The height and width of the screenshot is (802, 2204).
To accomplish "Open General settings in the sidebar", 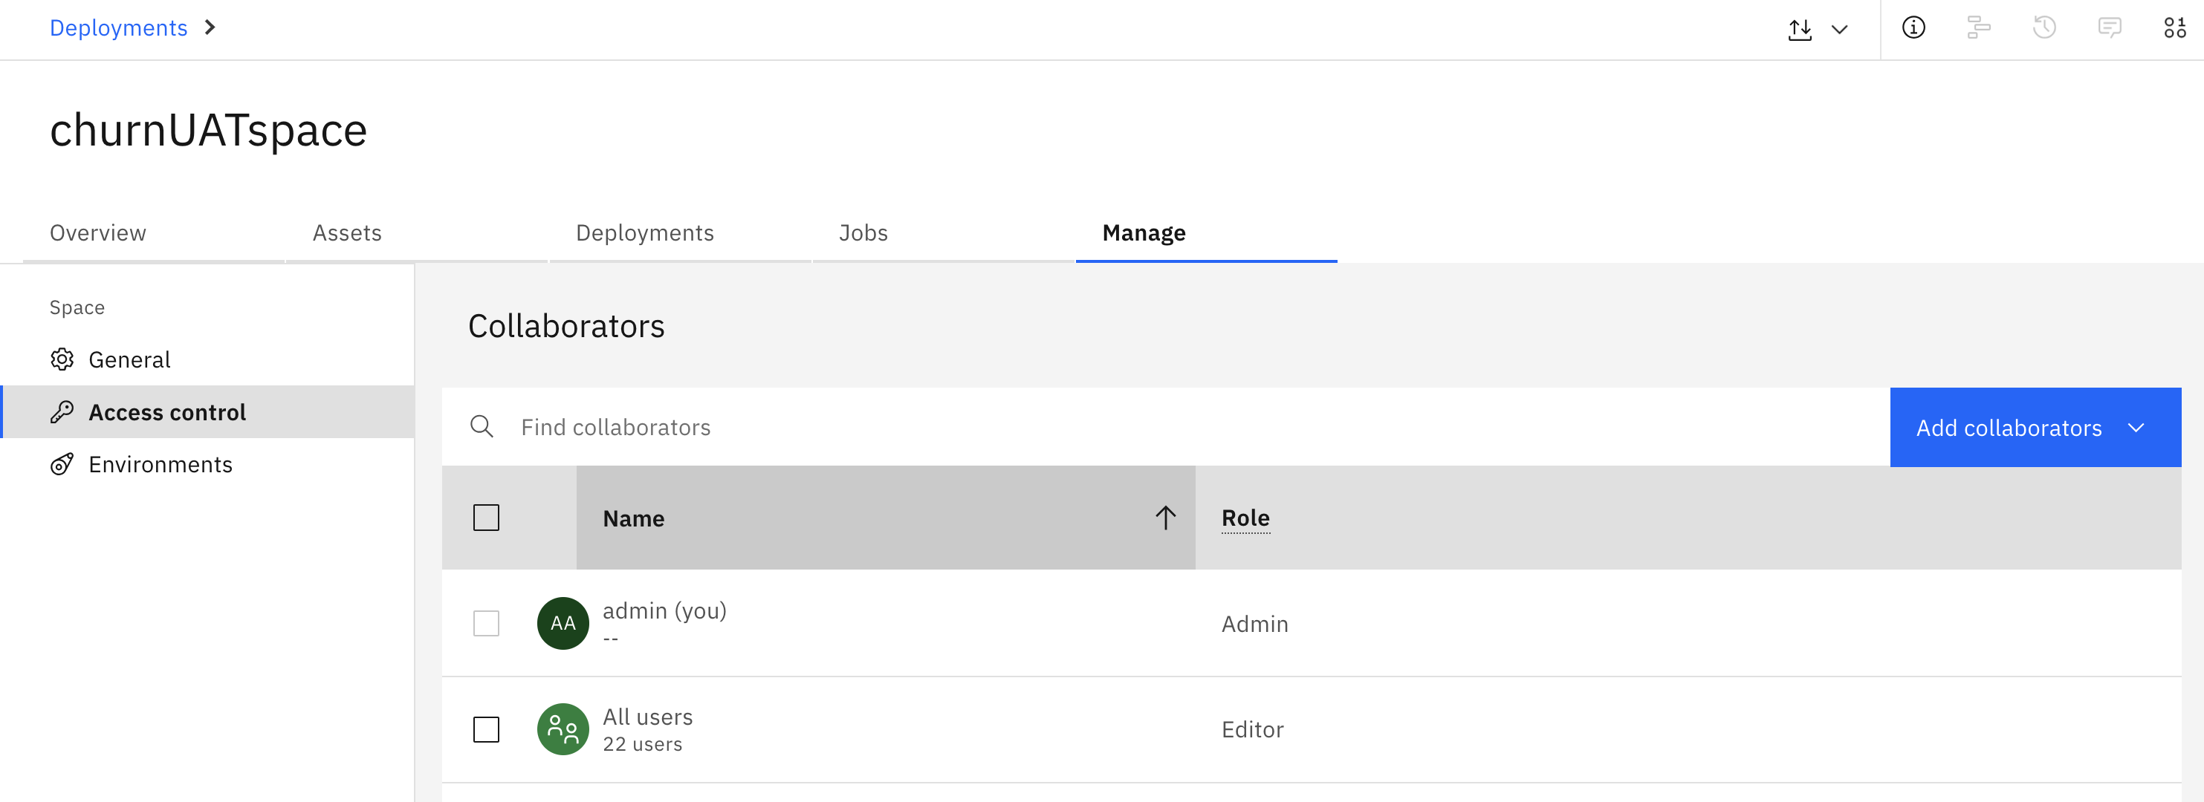I will 208,360.
